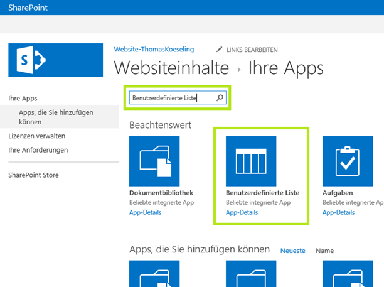Sort apps by Neueste
384x287 pixels.
pos(292,251)
